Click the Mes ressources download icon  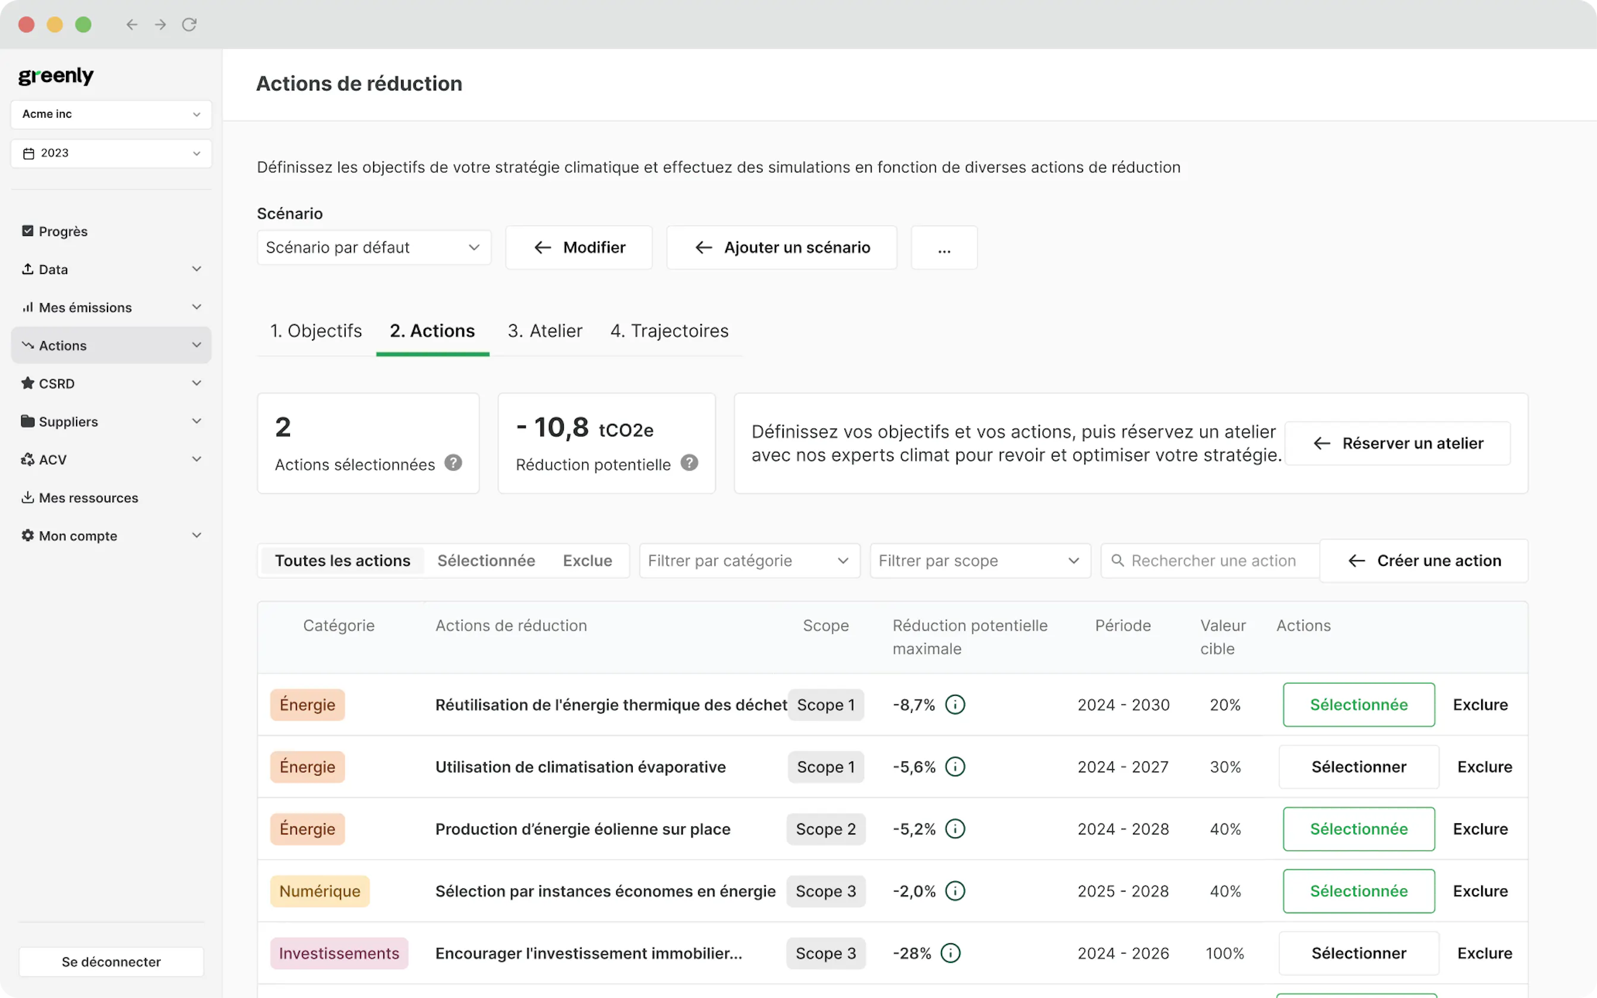(28, 497)
